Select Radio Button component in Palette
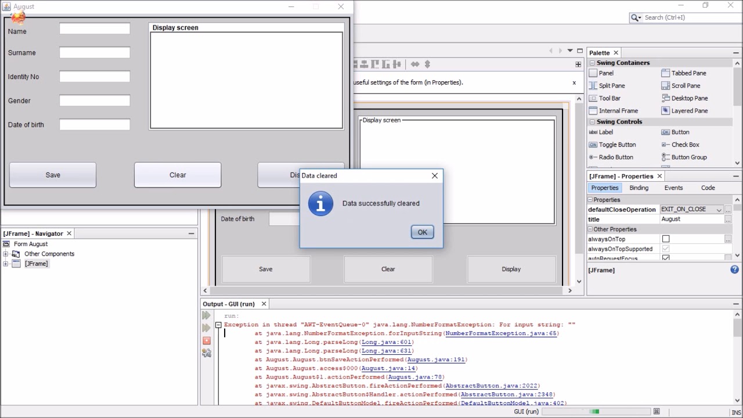Viewport: 743px width, 418px height. pyautogui.click(x=611, y=157)
